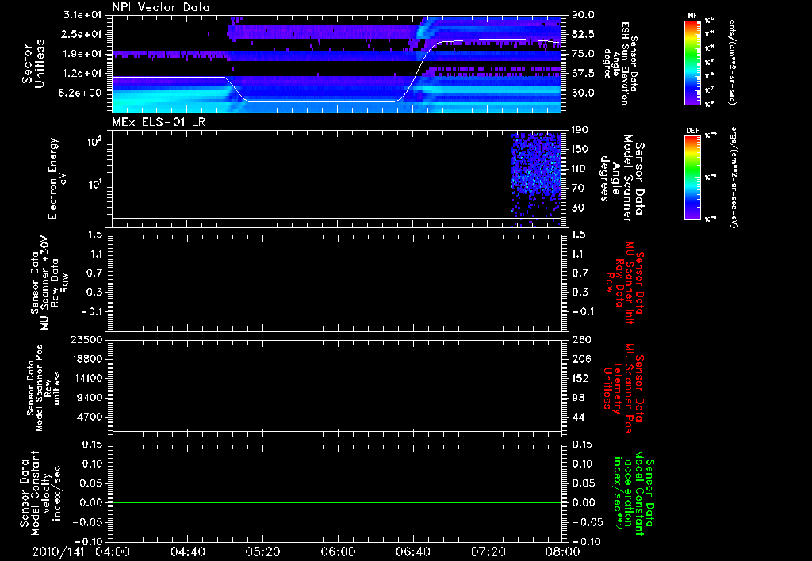
Task: Click the "Model Scanner Pos Raw" axis label
Action: coord(43,388)
